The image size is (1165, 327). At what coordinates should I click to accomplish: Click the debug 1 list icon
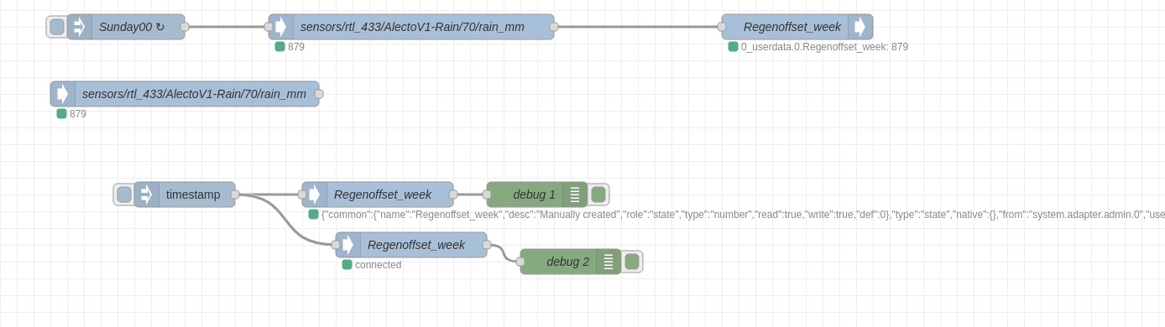tap(575, 195)
